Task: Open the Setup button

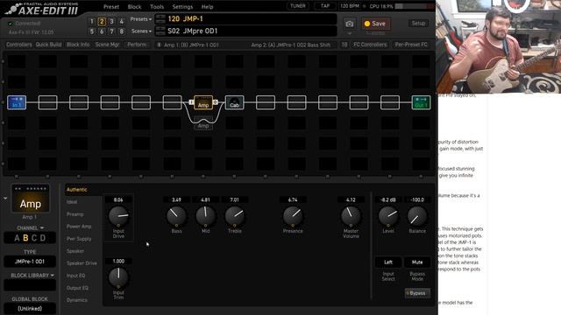Action: point(418,24)
